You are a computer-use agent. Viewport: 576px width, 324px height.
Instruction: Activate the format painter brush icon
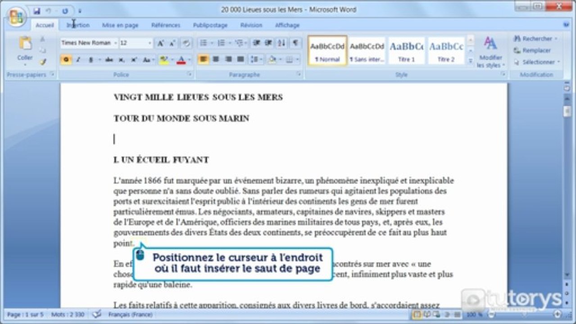click(x=43, y=62)
